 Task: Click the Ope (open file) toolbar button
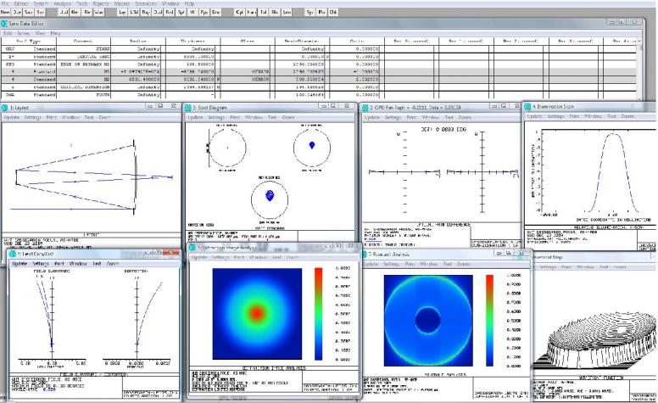17,12
